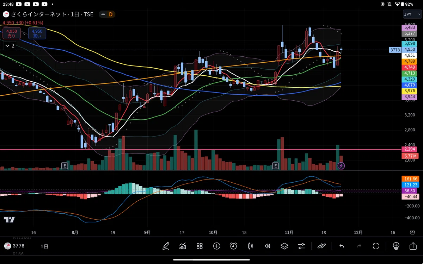Screen dimensions: 423x264
Task: Select the 4,789 orange price label
Action: [x=410, y=61]
